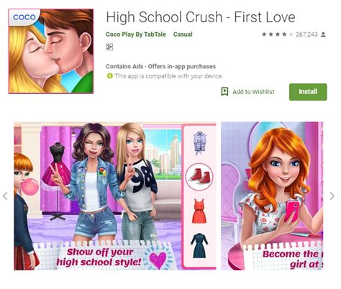Show previous screenshots with left arrow
Screen dimensions: 341x289
click(x=5, y=196)
